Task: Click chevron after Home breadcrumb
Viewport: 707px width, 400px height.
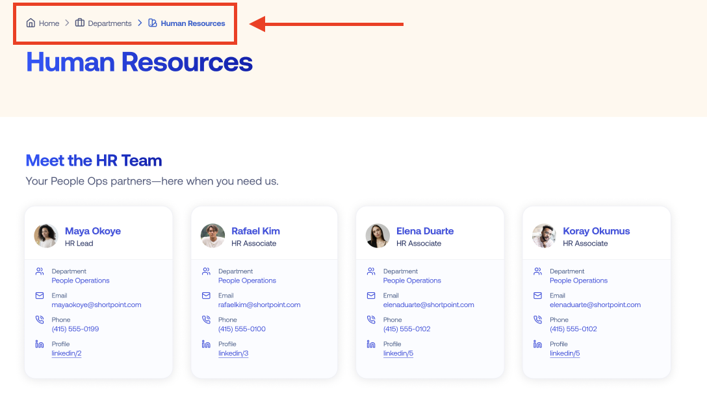Action: click(67, 23)
